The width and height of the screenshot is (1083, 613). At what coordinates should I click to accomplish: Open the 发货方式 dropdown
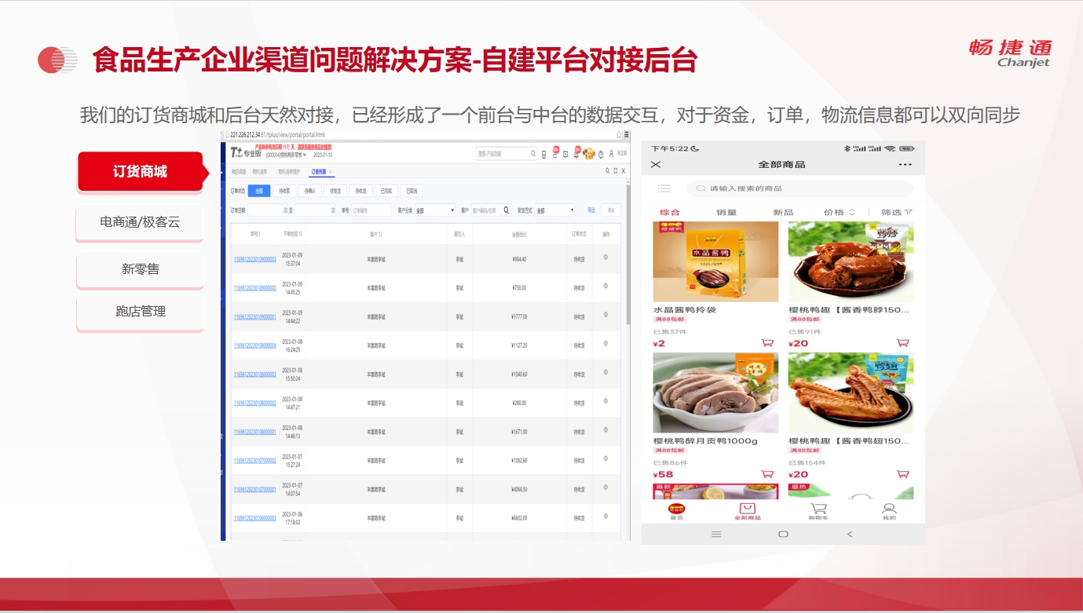click(x=554, y=210)
